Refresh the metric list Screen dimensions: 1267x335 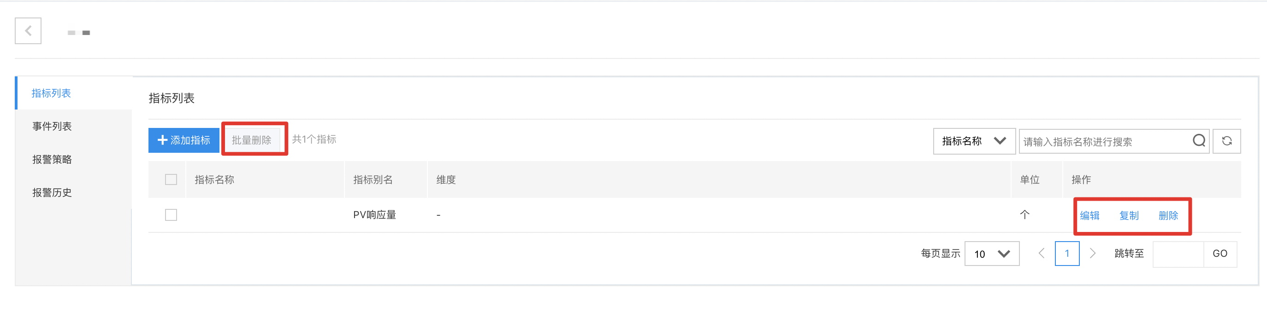(1226, 141)
